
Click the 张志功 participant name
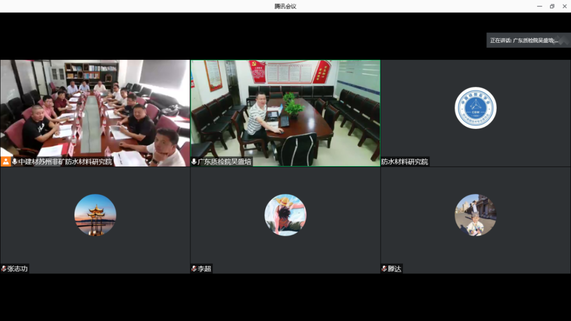(17, 269)
